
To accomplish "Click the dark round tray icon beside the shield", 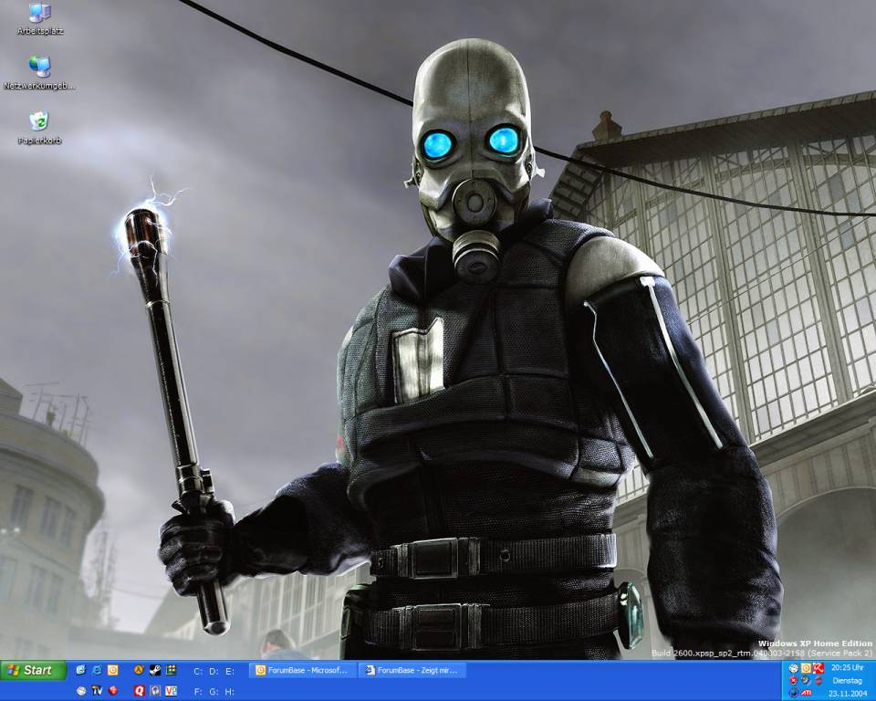I will click(806, 680).
